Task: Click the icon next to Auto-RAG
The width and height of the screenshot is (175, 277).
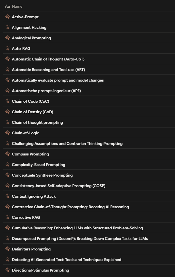Action: 8,48
